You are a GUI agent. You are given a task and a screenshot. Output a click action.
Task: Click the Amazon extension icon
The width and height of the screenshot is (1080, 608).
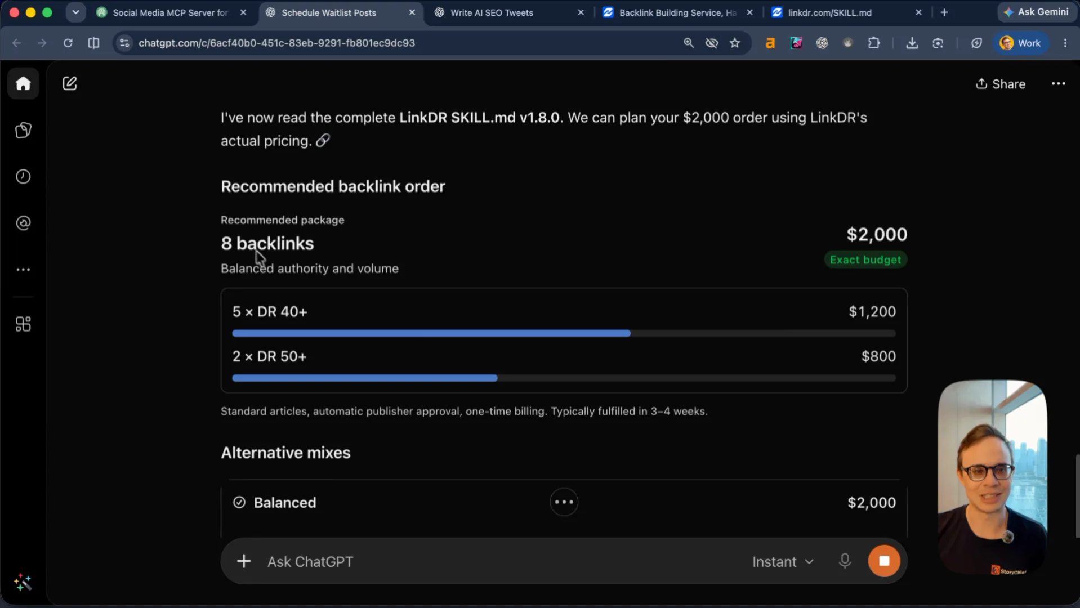coord(770,43)
